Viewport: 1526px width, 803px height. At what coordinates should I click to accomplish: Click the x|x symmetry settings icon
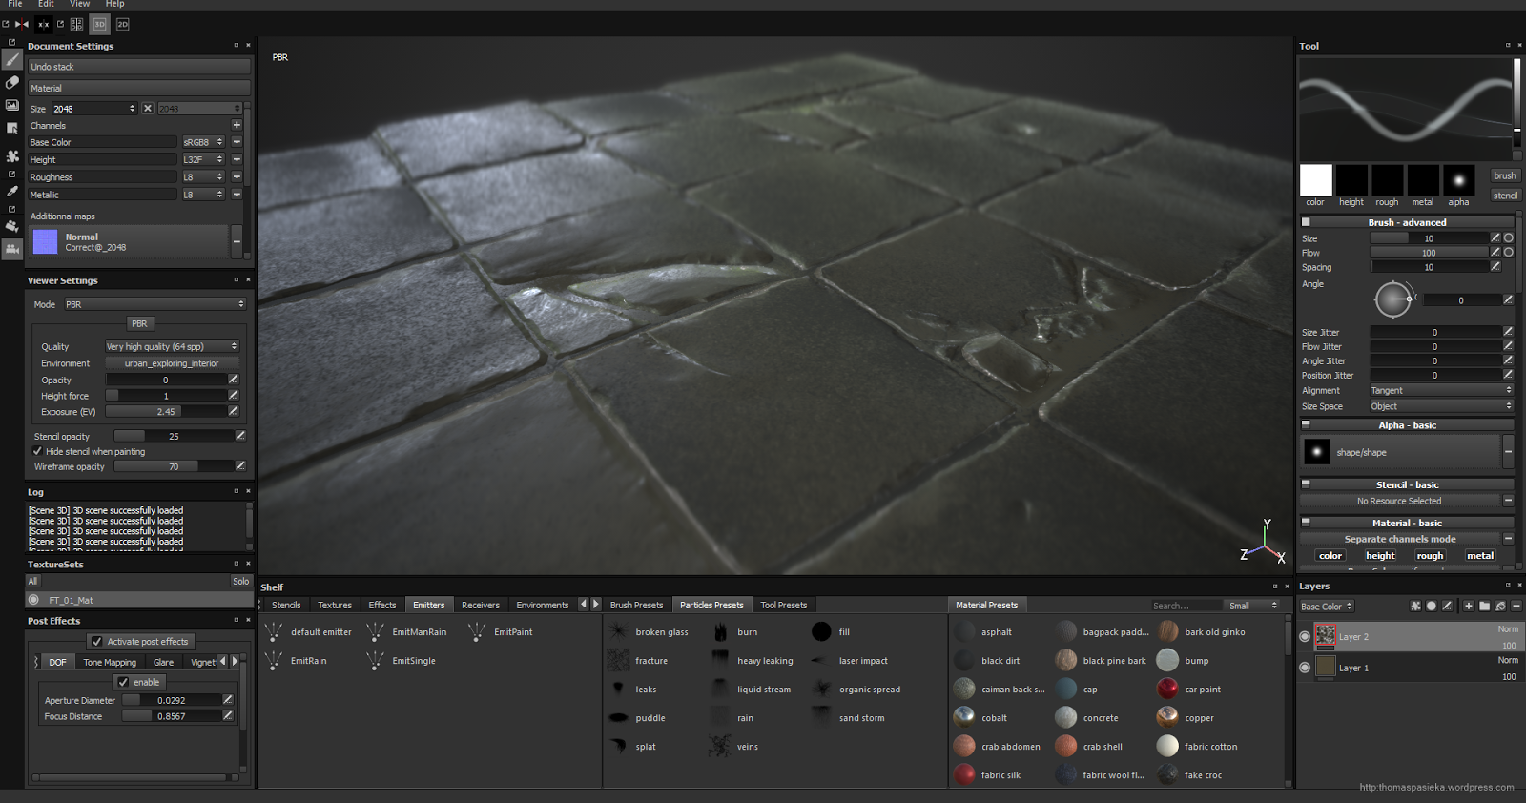click(x=43, y=24)
